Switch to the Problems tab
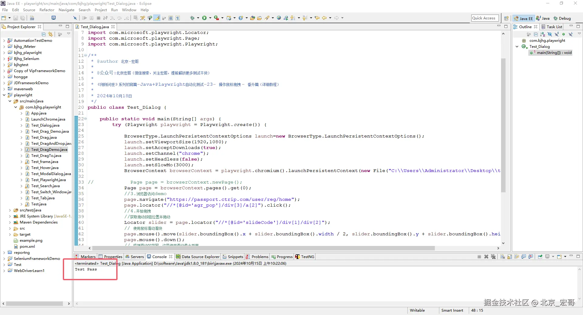Screen dimensions: 583x315 tap(257, 257)
